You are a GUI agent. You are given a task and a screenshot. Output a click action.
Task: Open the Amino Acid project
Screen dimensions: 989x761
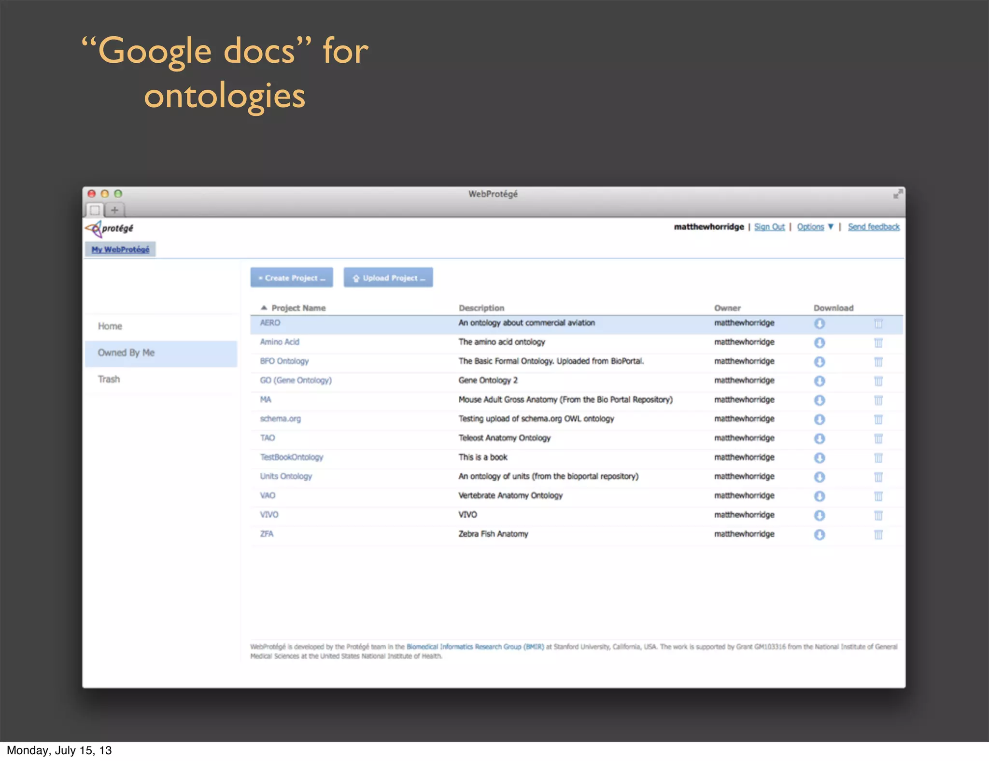pyautogui.click(x=280, y=342)
